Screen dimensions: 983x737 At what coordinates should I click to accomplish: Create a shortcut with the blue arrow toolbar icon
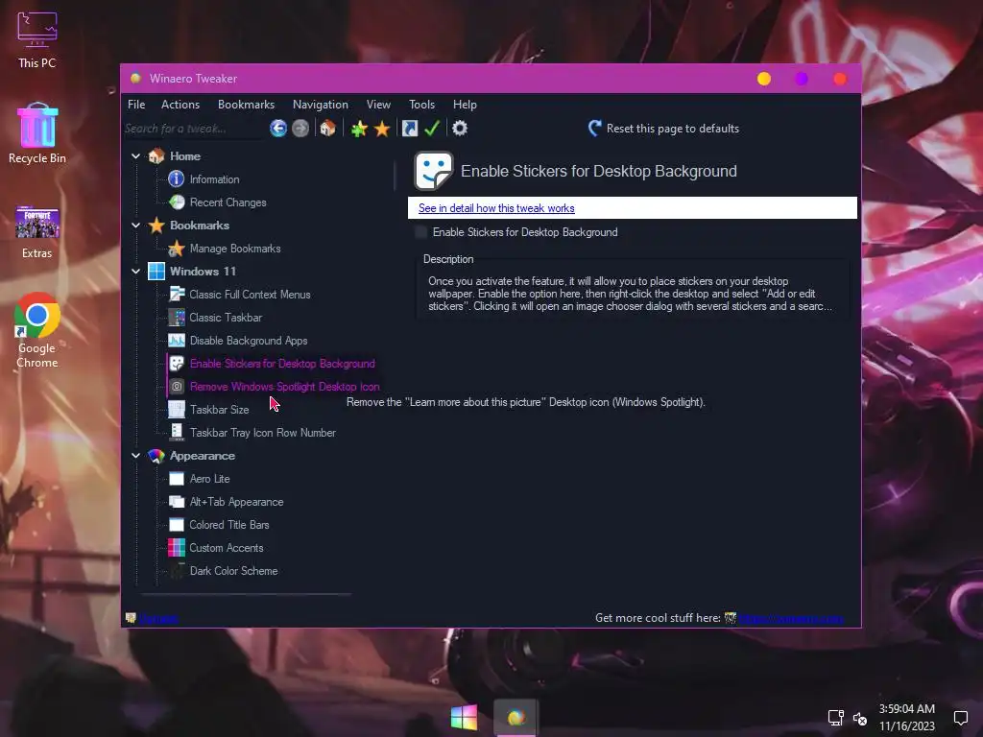409,129
